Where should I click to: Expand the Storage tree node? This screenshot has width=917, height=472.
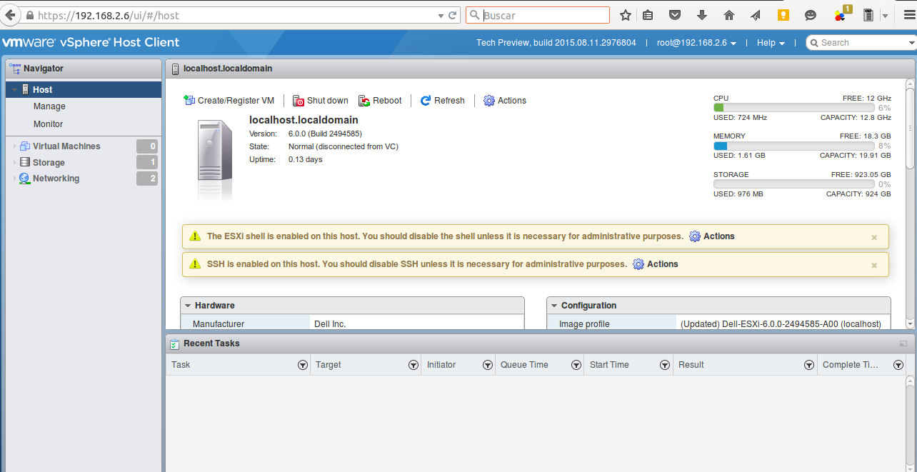click(x=14, y=163)
